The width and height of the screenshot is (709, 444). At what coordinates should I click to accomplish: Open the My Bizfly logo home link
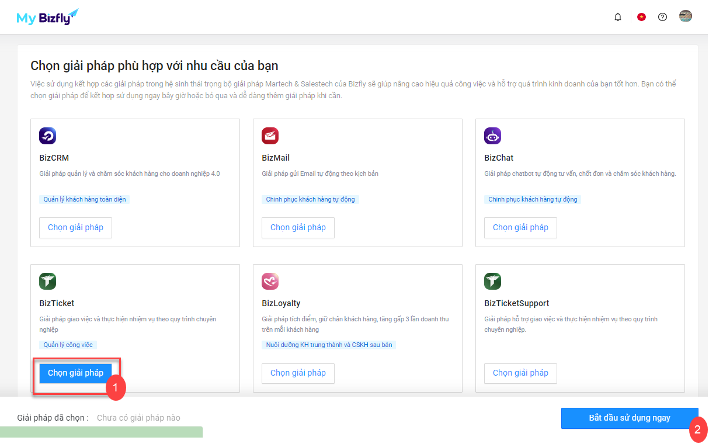(x=47, y=17)
